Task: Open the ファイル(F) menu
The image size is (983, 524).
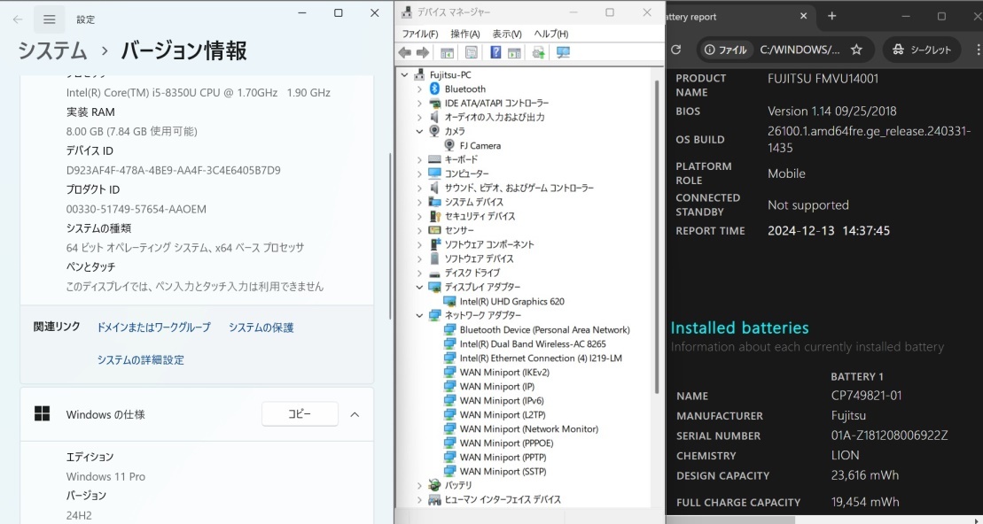Action: (420, 34)
